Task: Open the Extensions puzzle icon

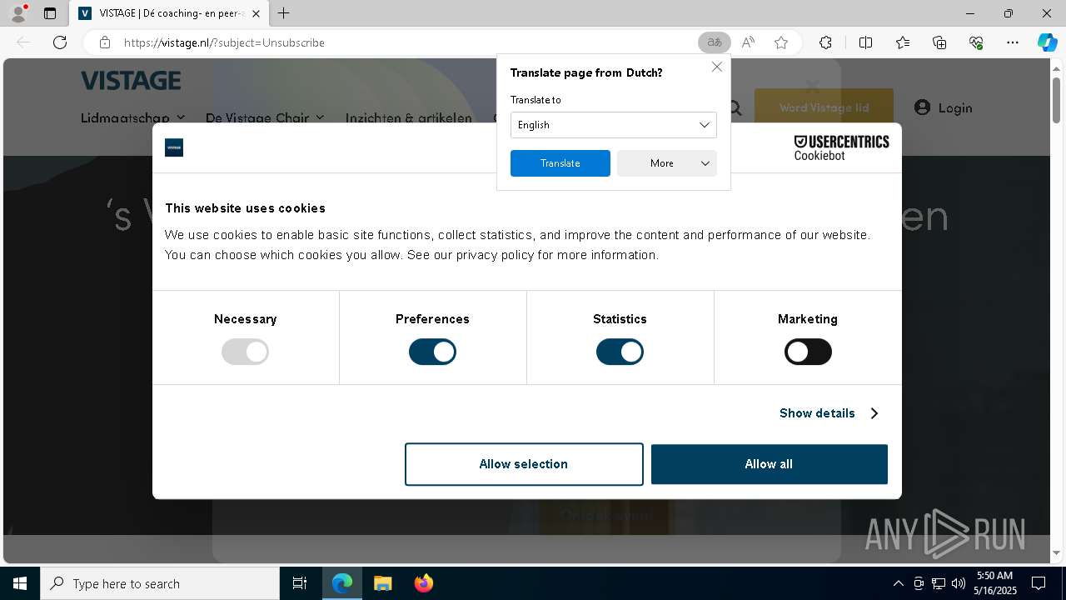Action: tap(825, 42)
